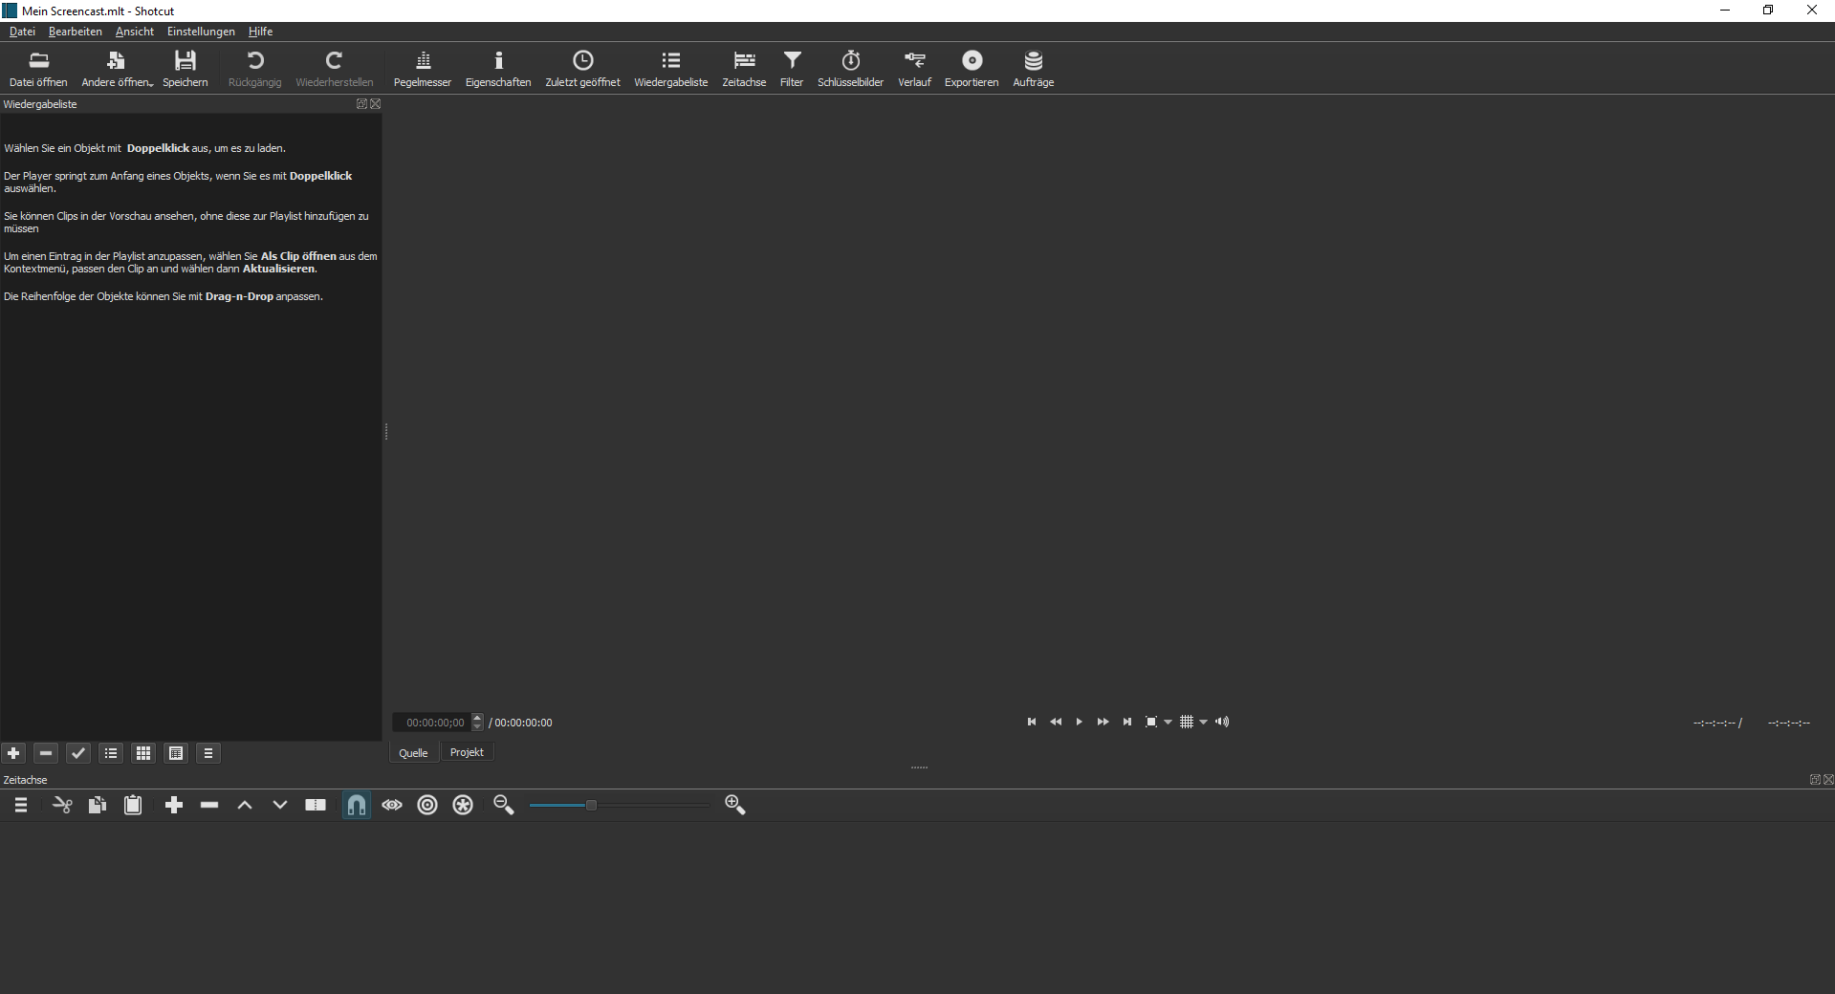Copy clip using timeline copy icon

point(98,805)
